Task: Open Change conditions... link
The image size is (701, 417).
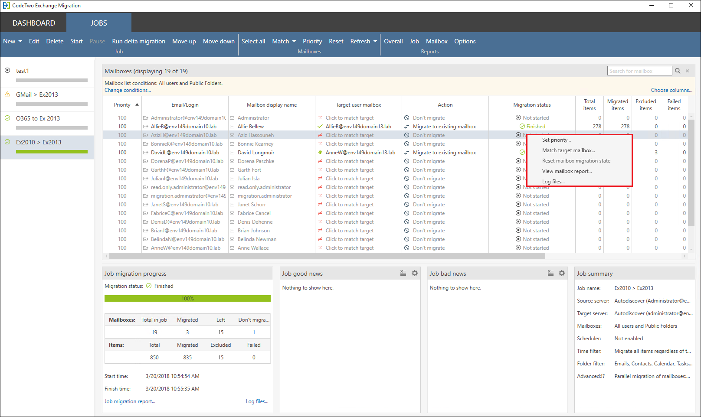Action: (x=128, y=90)
